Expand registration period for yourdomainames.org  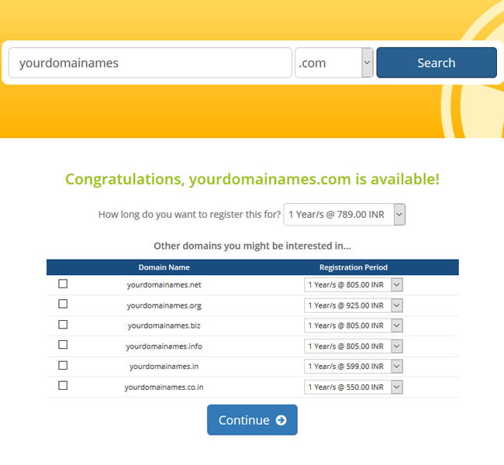pyautogui.click(x=354, y=305)
